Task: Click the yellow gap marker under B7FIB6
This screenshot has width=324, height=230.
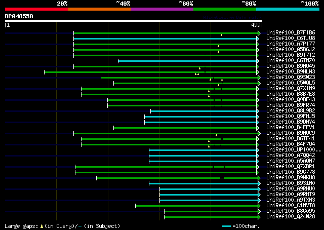Action: (x=221, y=35)
